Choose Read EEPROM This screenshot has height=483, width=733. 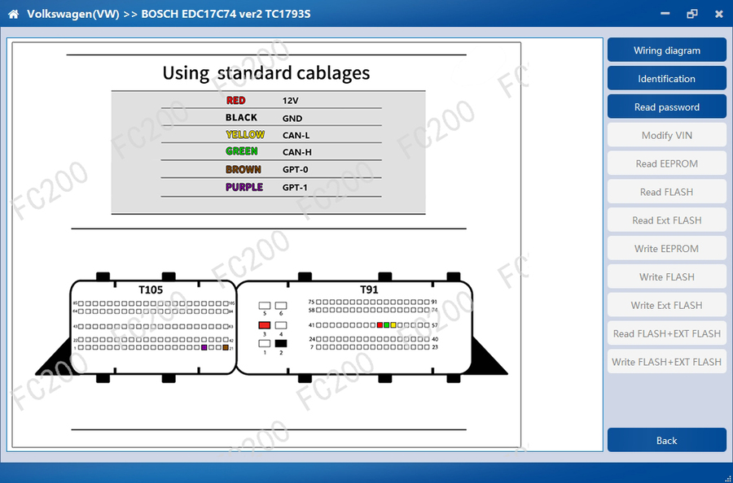(666, 163)
